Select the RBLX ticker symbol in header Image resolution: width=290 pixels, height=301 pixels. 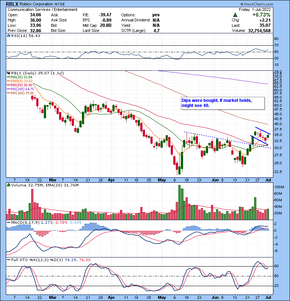[12, 4]
